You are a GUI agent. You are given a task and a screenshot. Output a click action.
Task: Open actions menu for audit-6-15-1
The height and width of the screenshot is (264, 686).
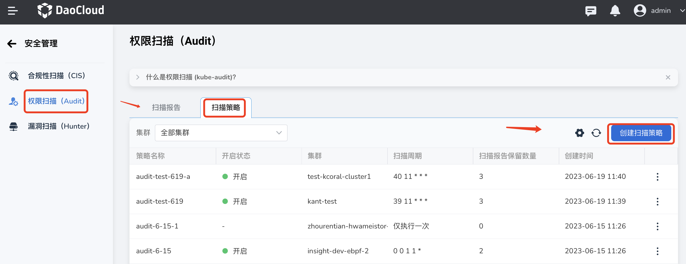click(x=657, y=226)
